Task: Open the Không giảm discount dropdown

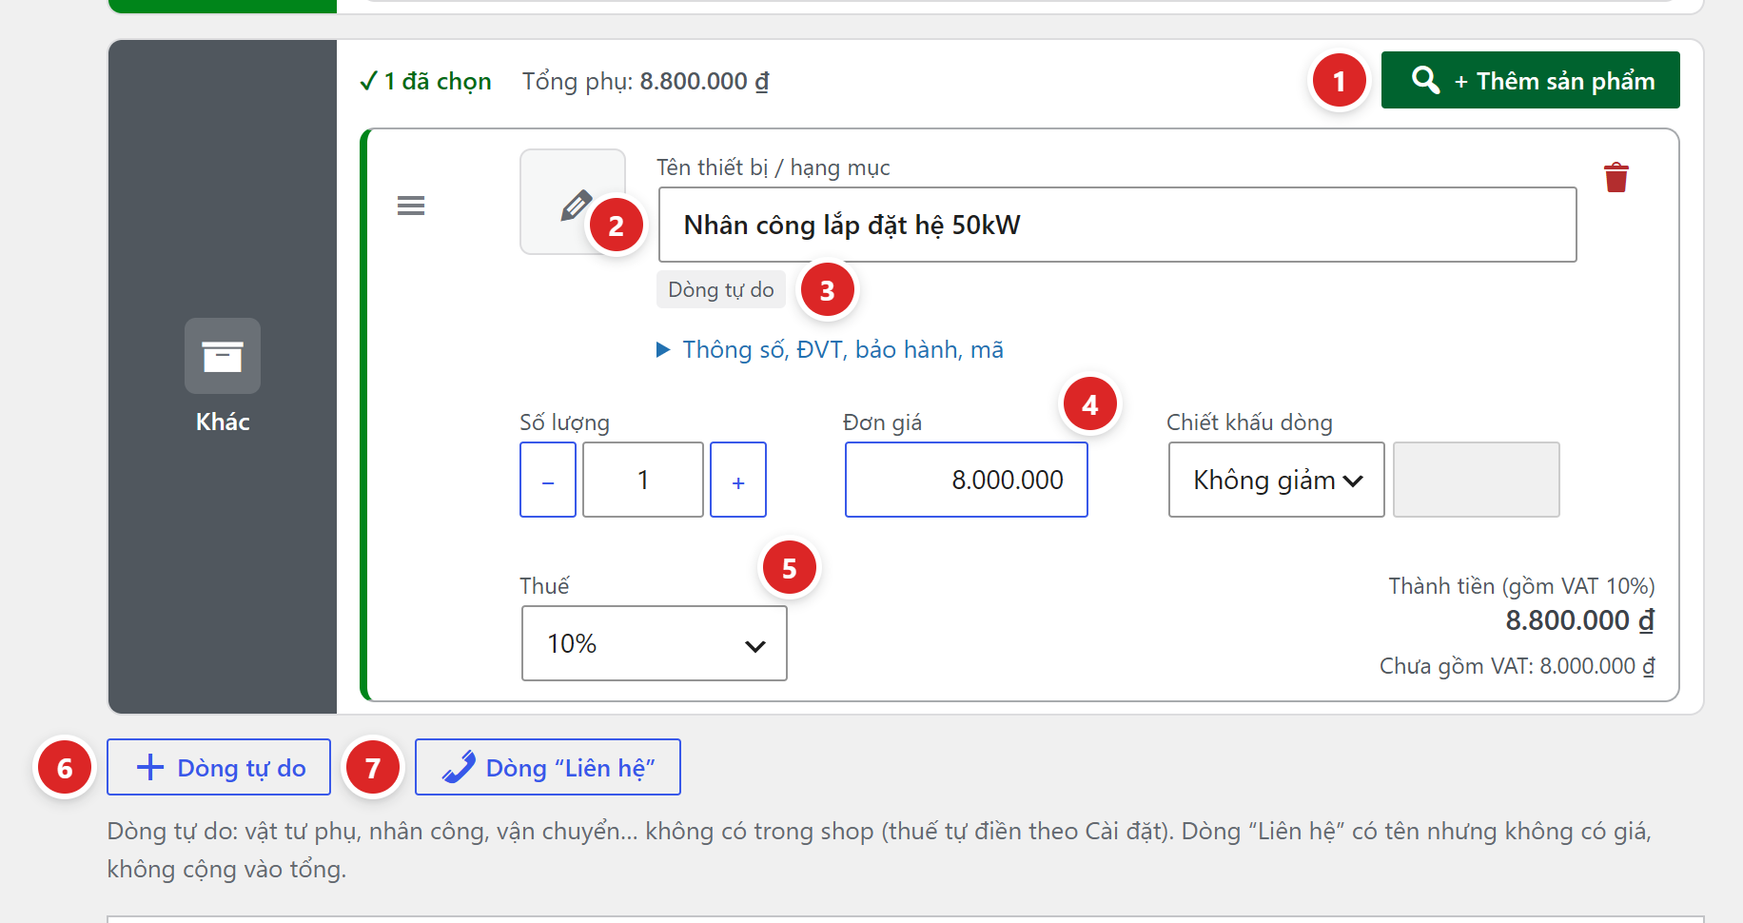Action: point(1276,480)
